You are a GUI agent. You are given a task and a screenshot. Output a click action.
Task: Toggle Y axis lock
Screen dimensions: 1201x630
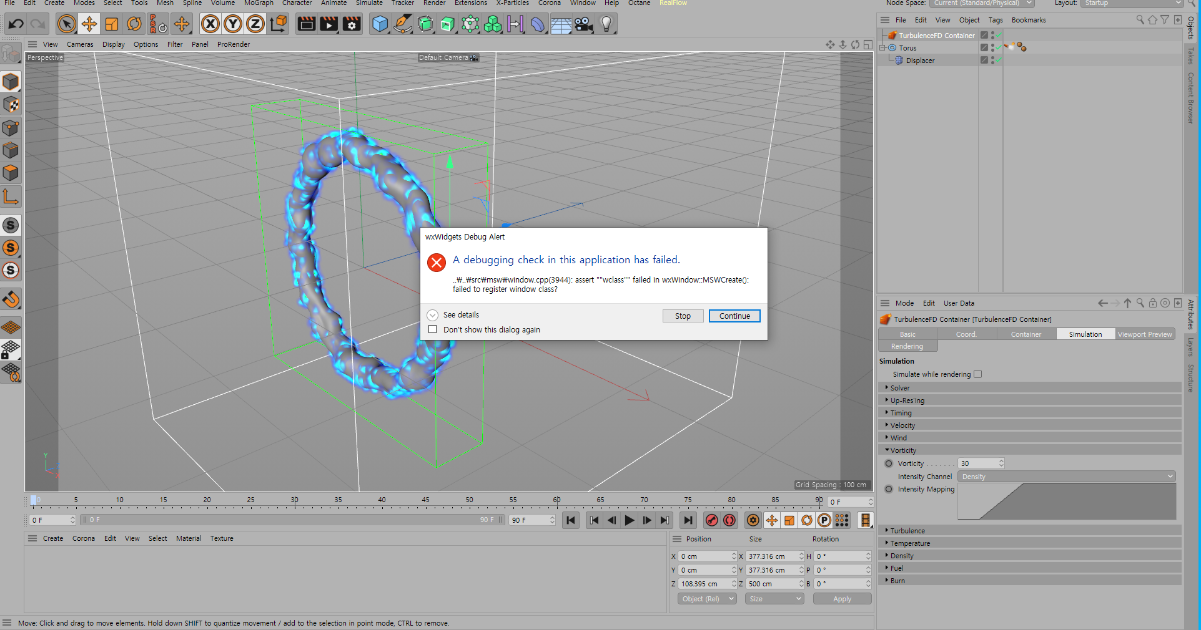pos(233,24)
